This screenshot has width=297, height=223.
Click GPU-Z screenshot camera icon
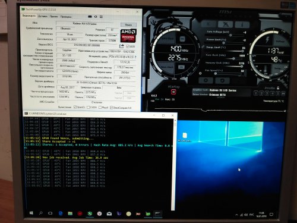click(90, 17)
